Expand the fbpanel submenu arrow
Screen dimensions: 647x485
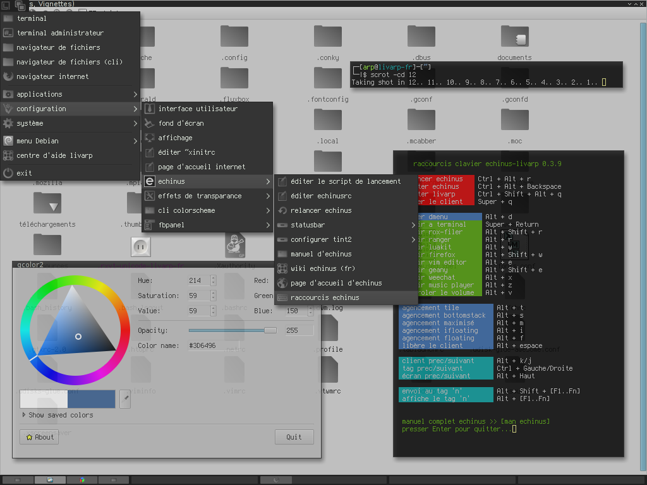click(x=268, y=225)
